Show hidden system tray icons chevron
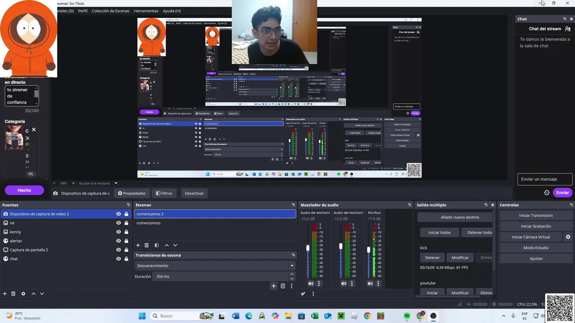The image size is (575, 323). click(503, 316)
